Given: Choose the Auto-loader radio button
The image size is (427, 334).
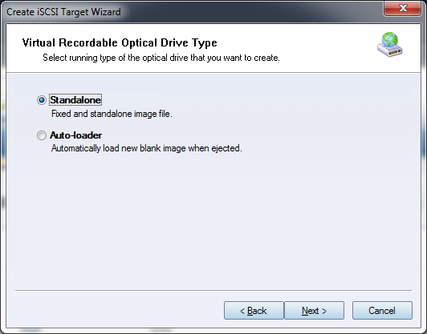Looking at the screenshot, I should tap(42, 135).
